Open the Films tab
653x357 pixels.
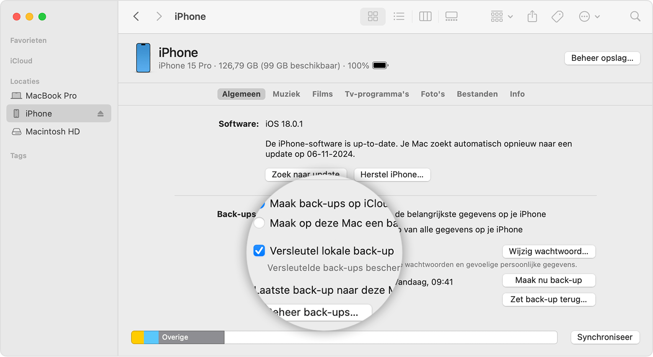click(322, 94)
